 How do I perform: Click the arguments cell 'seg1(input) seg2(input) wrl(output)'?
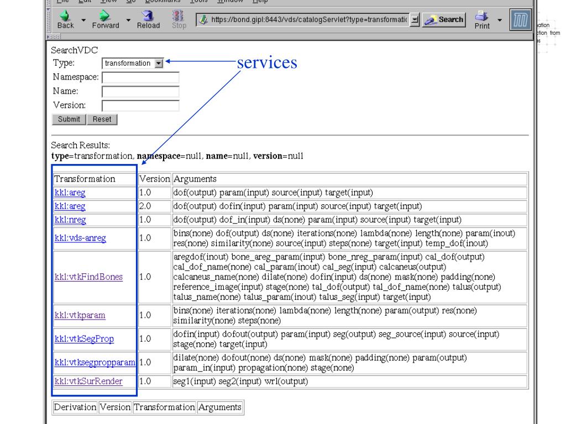point(349,381)
